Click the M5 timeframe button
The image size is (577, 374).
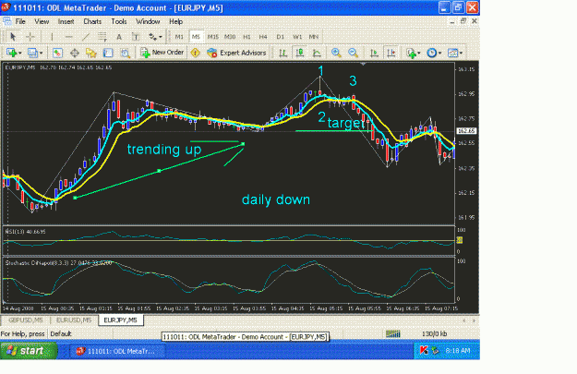[196, 36]
